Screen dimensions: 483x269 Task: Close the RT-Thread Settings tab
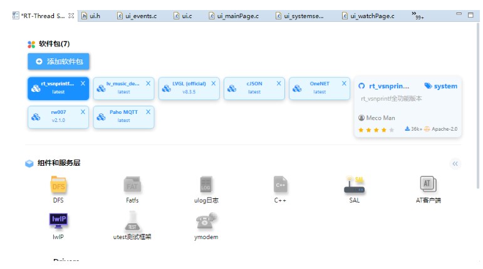click(x=71, y=16)
